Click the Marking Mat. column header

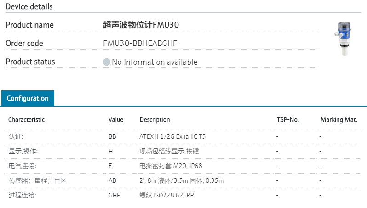[339, 120]
